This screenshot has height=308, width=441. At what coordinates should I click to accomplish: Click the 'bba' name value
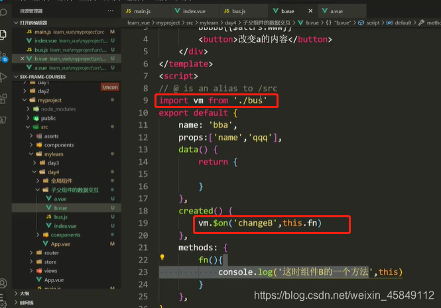tap(220, 125)
